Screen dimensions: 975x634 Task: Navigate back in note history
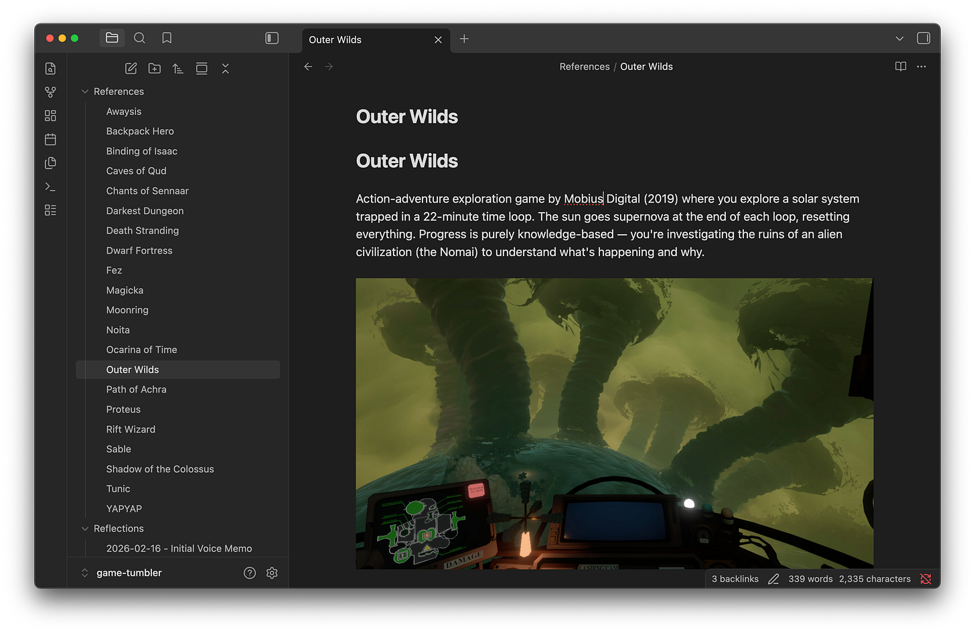pos(308,67)
